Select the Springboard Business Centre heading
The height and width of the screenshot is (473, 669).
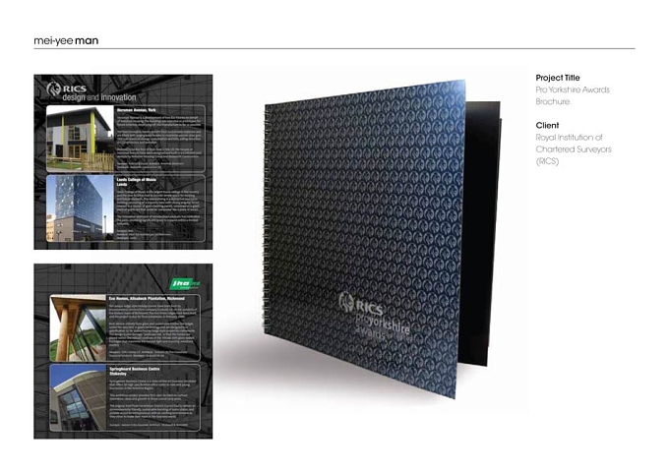[135, 371]
